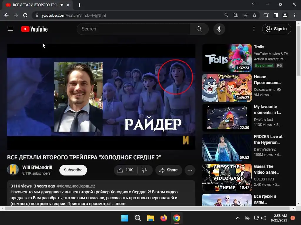Open volume control in system tray
301x225 pixels.
pyautogui.click(x=264, y=218)
